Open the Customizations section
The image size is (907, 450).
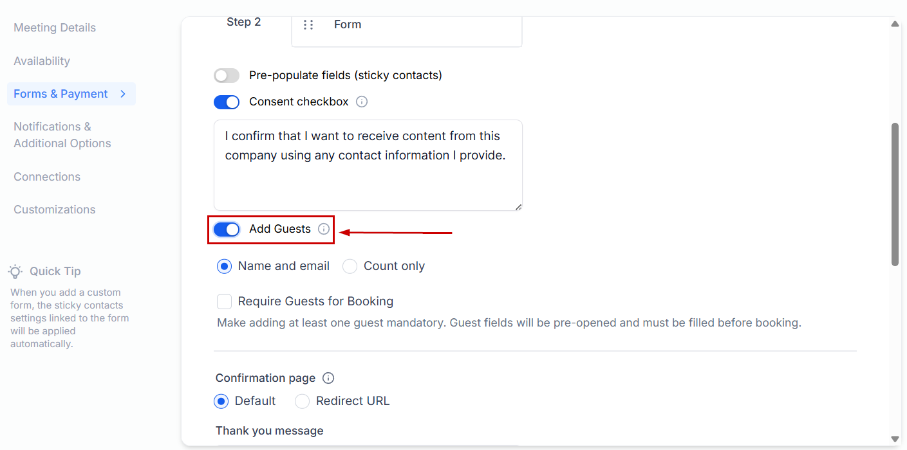[55, 210]
